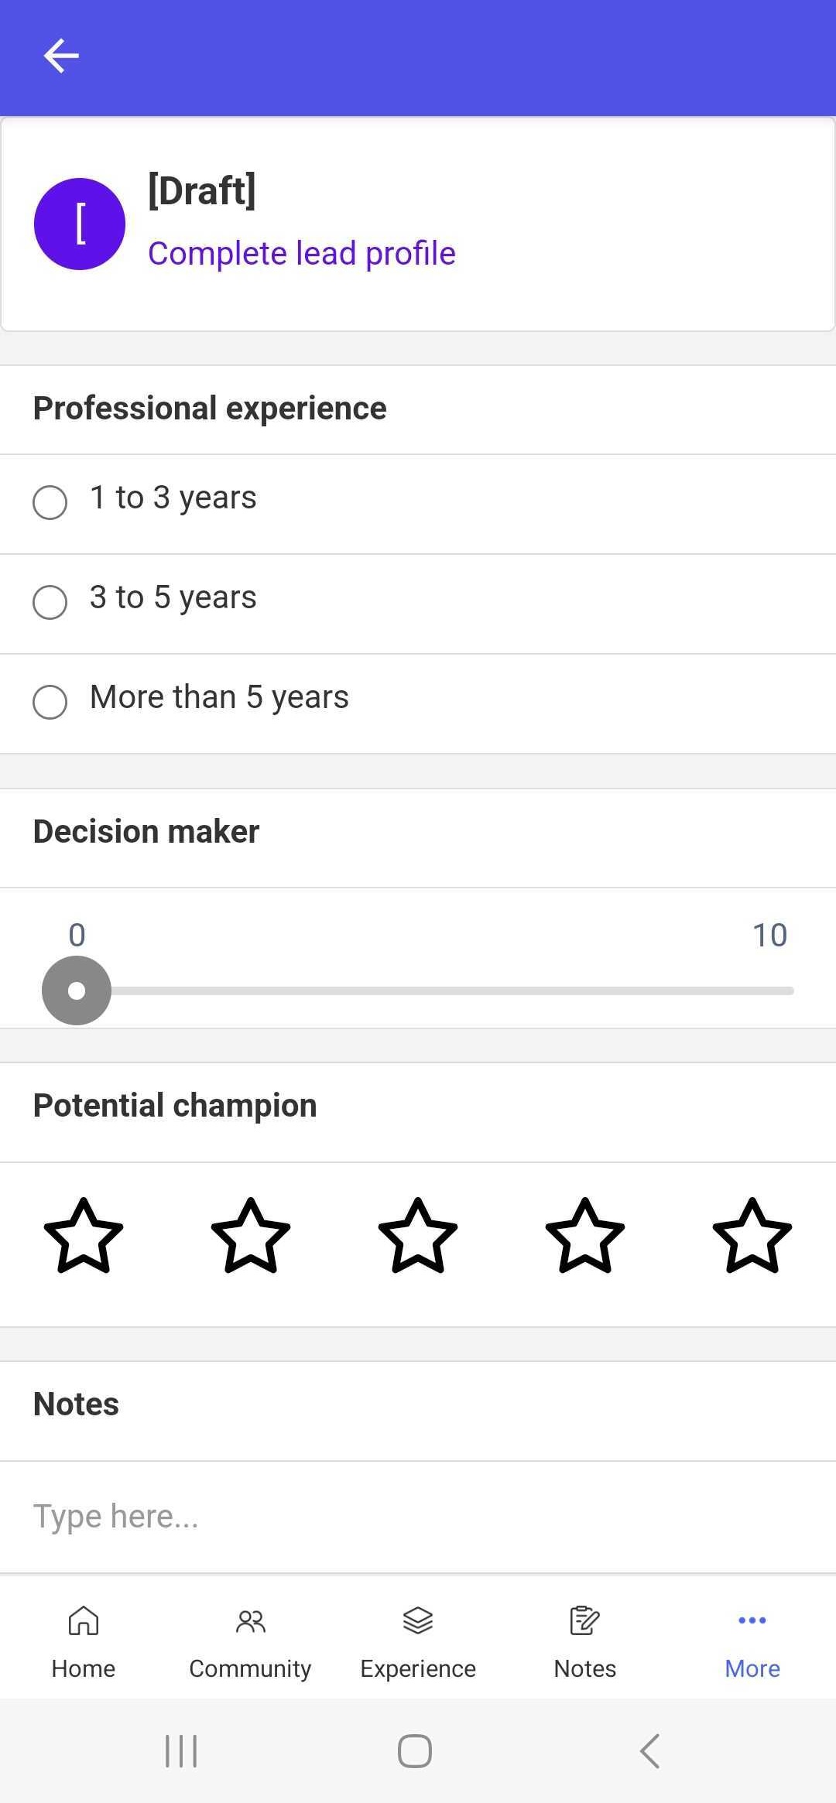Choose More than 5 years radio
The image size is (836, 1803).
(x=50, y=702)
